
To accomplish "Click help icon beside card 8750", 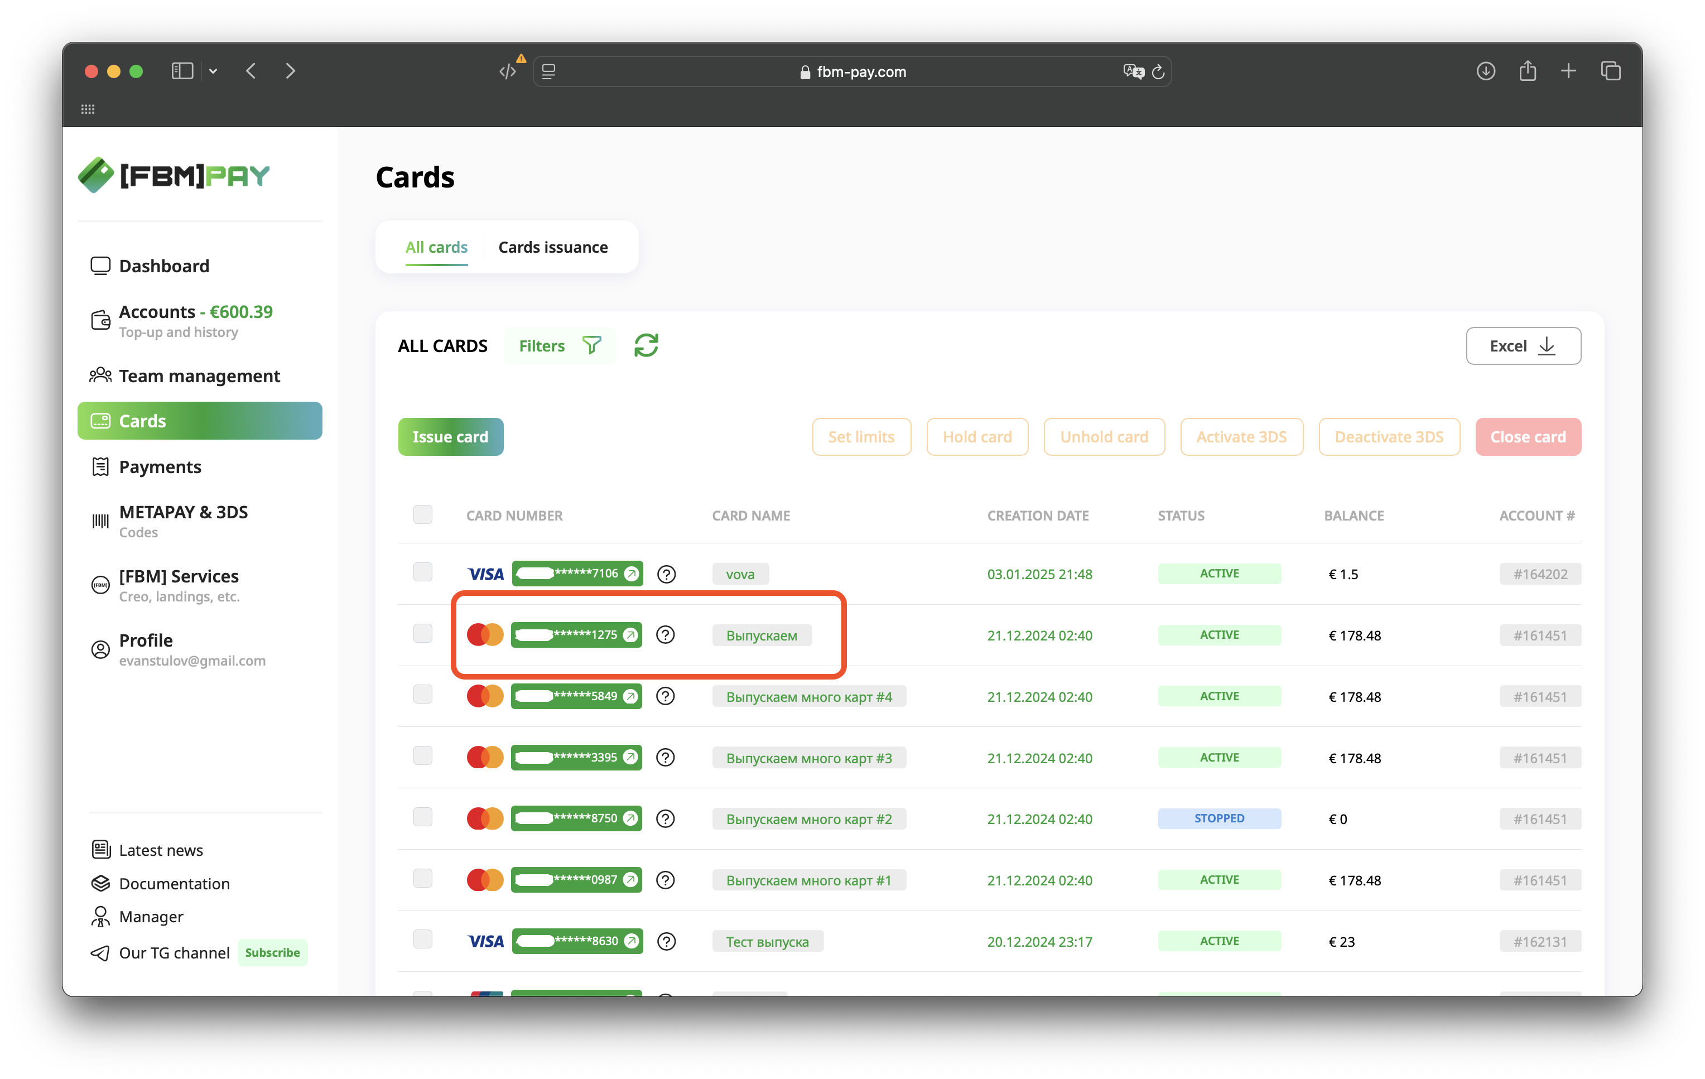I will (665, 819).
